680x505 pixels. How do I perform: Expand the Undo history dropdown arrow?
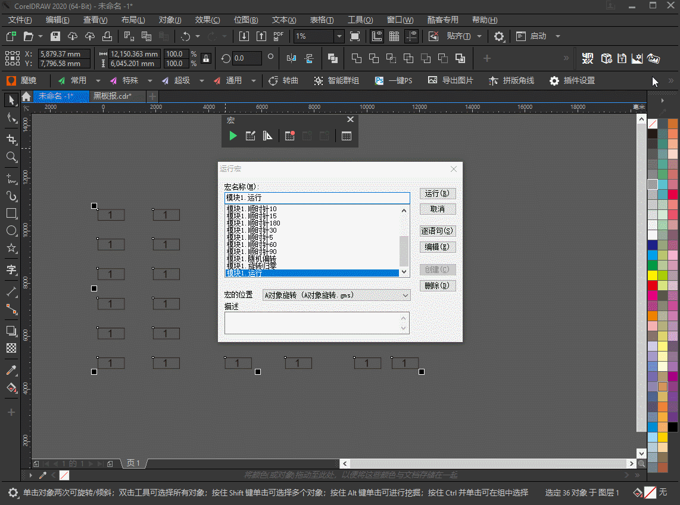[198, 36]
